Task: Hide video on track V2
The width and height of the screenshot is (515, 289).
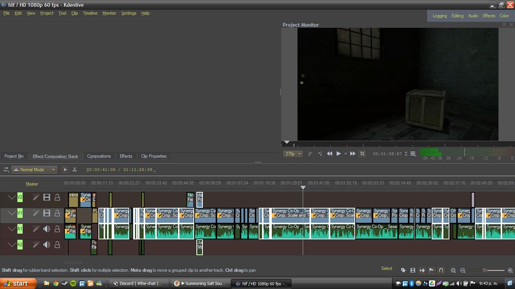Action: [x=47, y=197]
